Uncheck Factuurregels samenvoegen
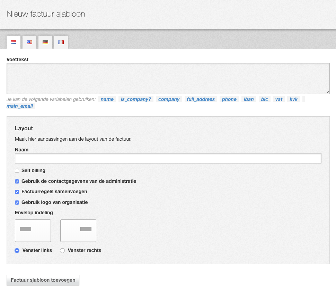Viewport: 336px width, 291px height. [17, 192]
